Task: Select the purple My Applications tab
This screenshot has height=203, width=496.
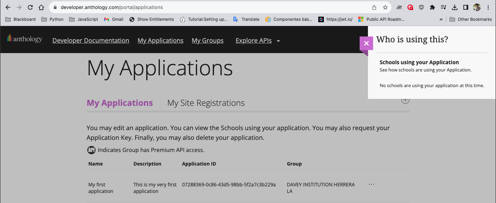Action: point(120,103)
